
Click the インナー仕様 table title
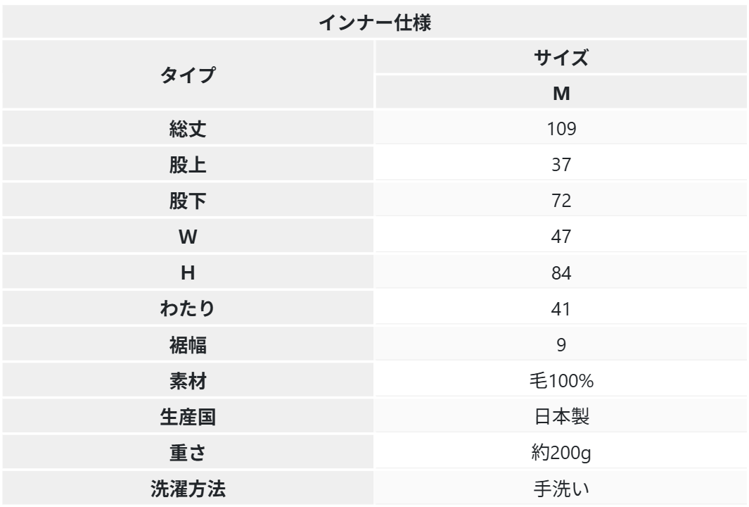pyautogui.click(x=374, y=22)
